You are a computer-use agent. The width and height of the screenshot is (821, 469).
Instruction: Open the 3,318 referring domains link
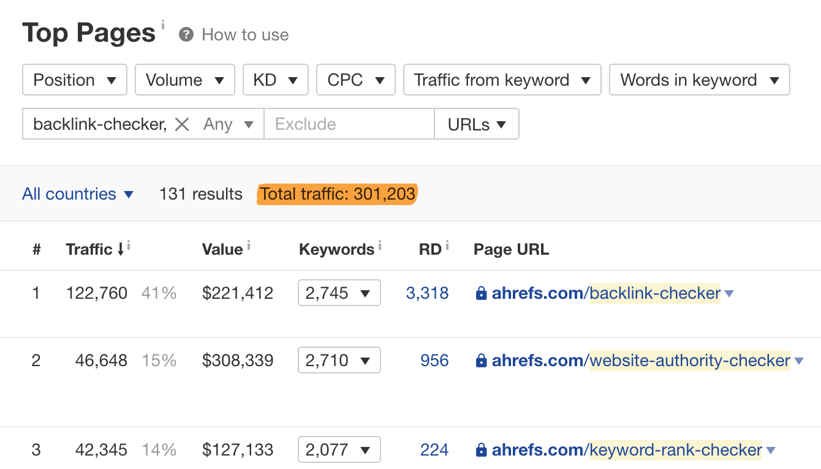(x=427, y=293)
